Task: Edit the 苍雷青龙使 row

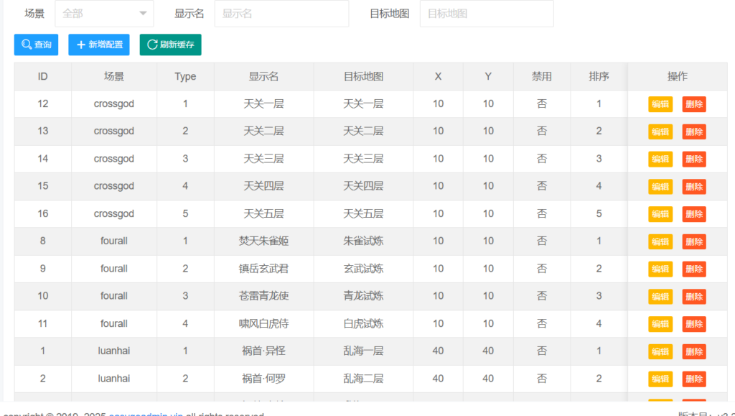Action: pos(660,297)
